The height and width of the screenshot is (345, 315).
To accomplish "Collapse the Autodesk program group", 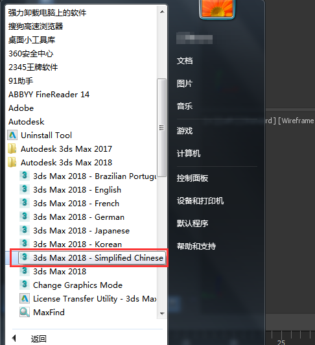I will 26,122.
